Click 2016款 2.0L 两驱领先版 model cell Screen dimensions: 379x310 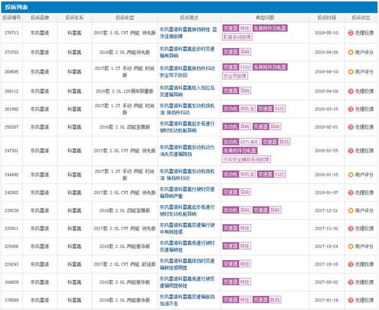(x=125, y=52)
